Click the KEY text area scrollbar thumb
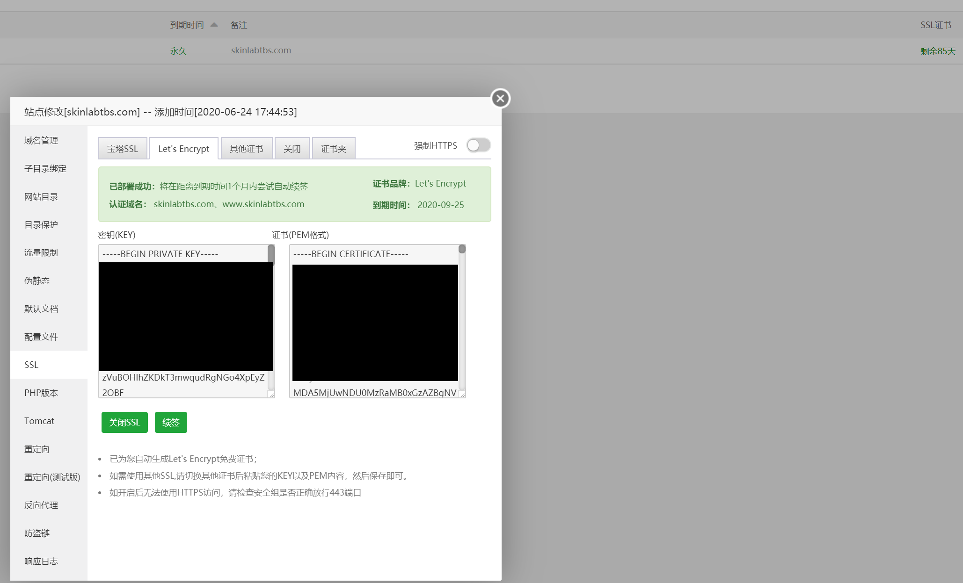The image size is (963, 583). coord(271,254)
